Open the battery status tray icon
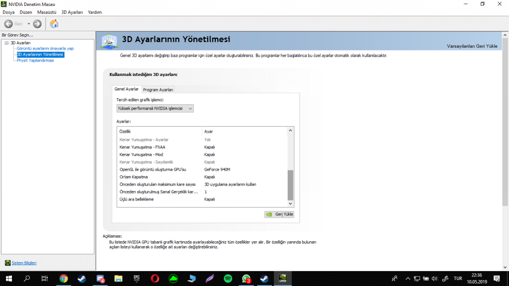Screen dimensions: 509x286 pos(425,279)
